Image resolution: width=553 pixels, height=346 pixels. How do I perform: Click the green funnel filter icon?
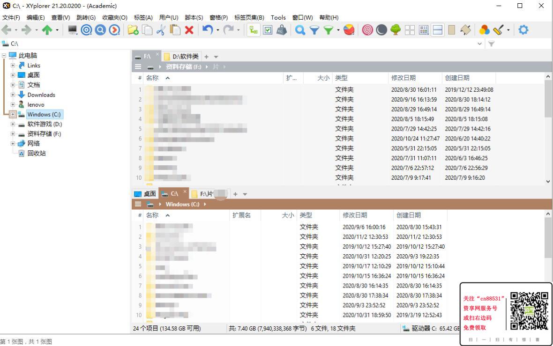click(x=329, y=30)
